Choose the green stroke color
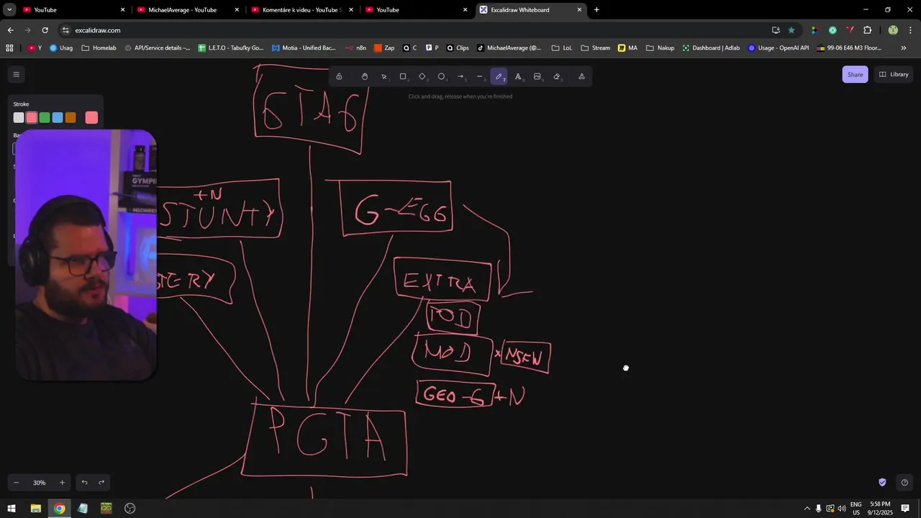The width and height of the screenshot is (921, 518). pos(45,117)
